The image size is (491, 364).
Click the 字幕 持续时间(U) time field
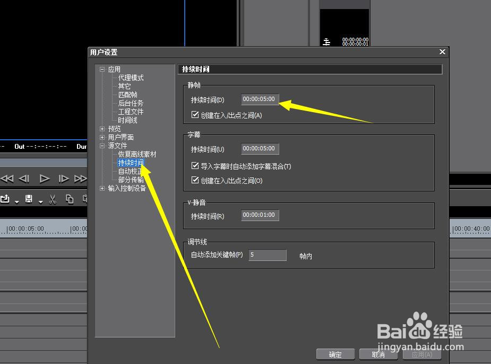(x=260, y=149)
